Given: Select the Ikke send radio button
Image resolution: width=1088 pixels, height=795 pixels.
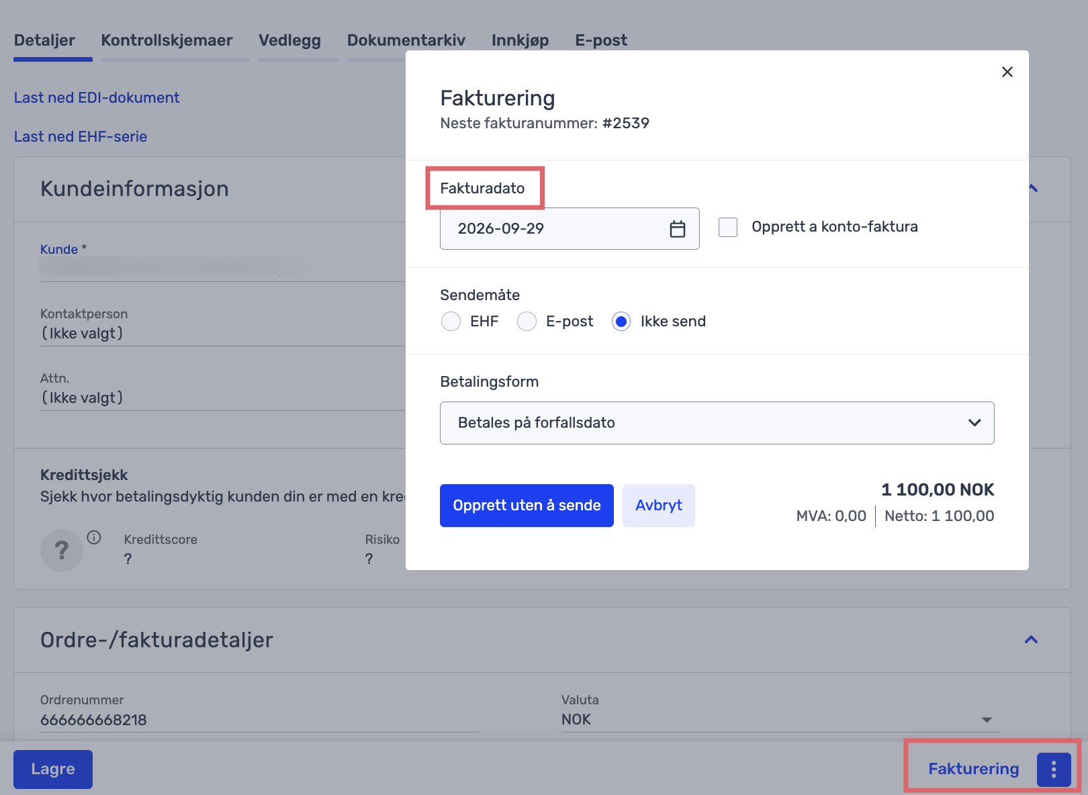Looking at the screenshot, I should coord(621,322).
